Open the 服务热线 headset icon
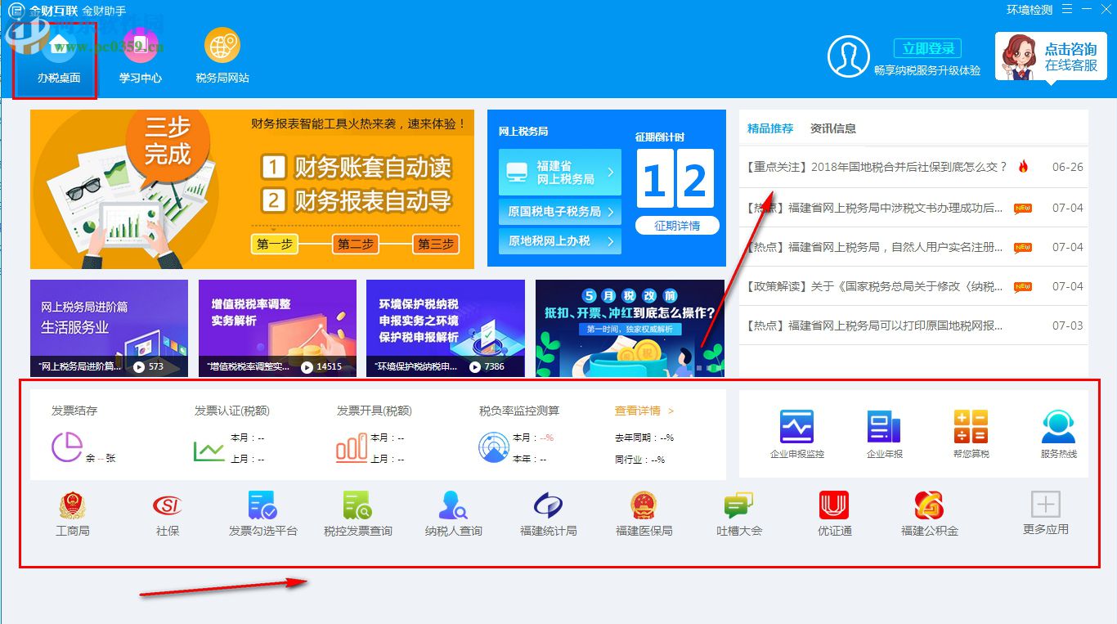 (1058, 427)
